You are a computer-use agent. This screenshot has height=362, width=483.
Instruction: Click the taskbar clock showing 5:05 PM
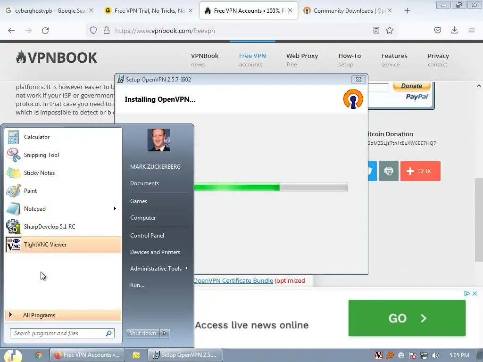(x=459, y=355)
